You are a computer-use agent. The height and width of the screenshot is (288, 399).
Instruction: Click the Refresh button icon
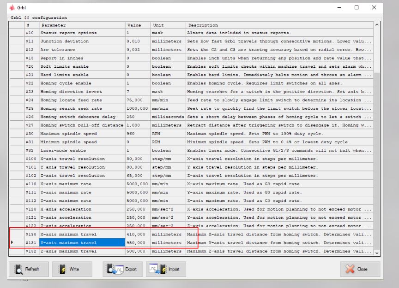pyautogui.click(x=18, y=269)
